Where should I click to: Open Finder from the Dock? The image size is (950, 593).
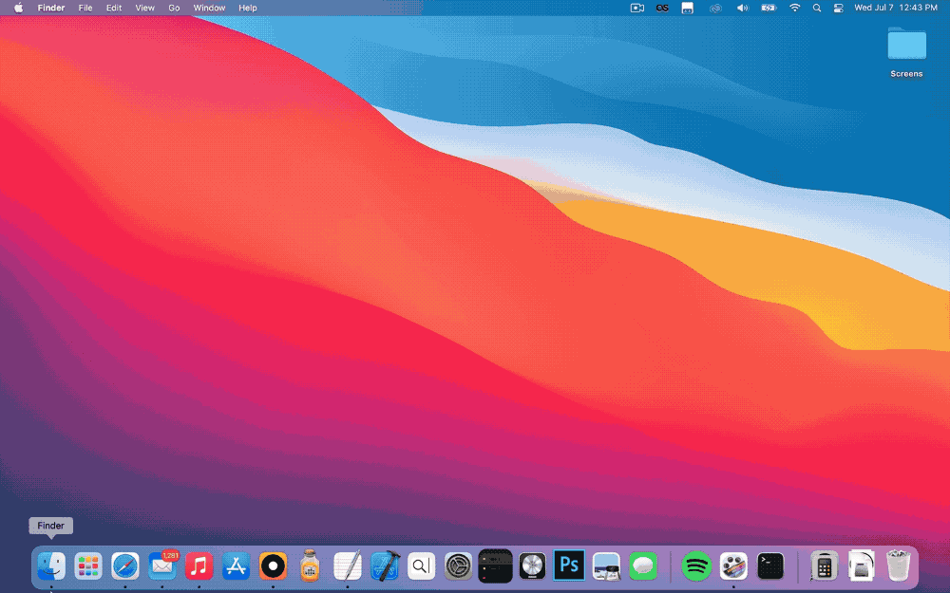click(x=51, y=566)
